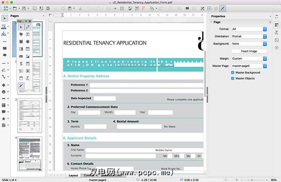Click the Open folder icon
This screenshot has width=281, height=182.
[x=15, y=8]
